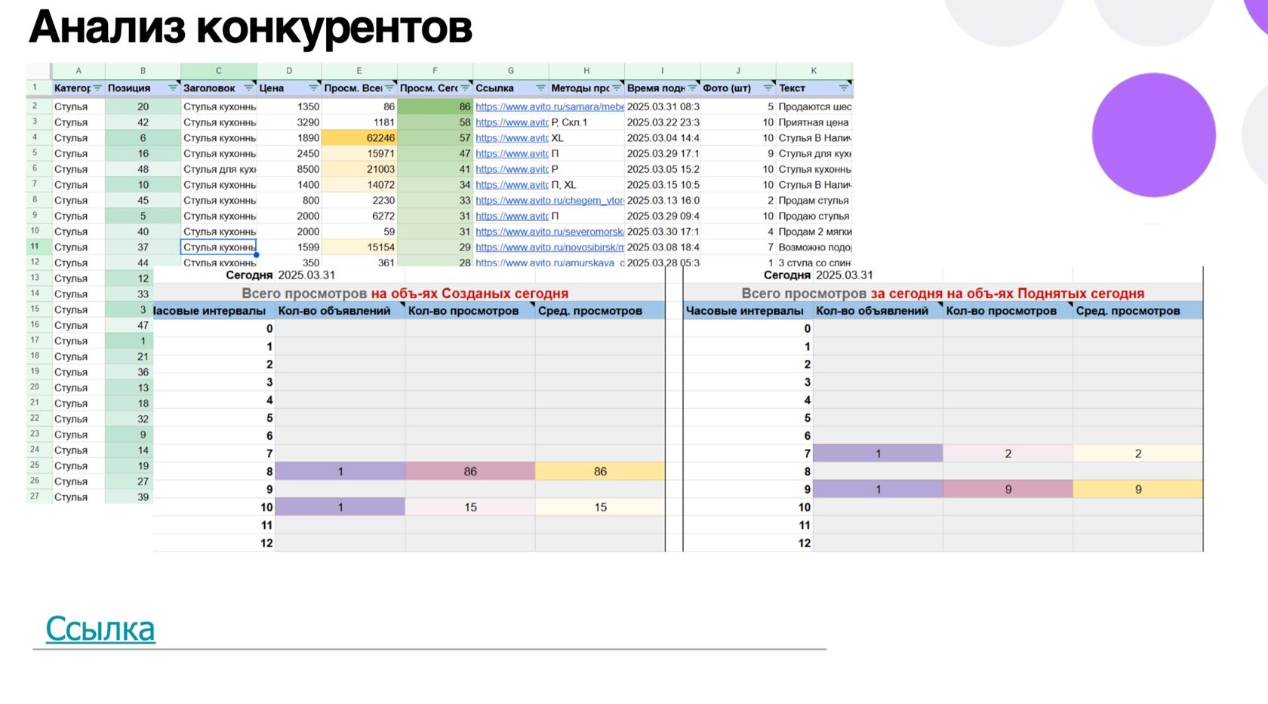Open the avito.ru/novosibirsk link
The height and width of the screenshot is (704, 1268).
(x=549, y=247)
